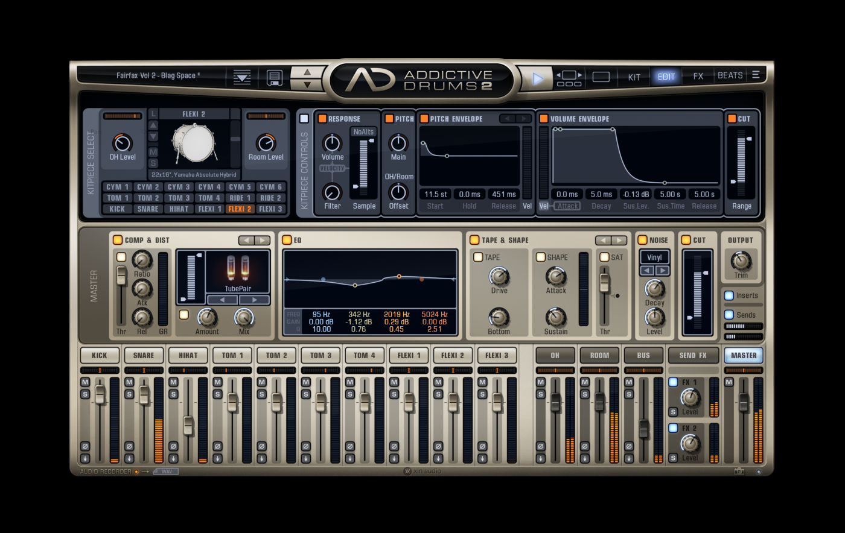
Task: Mute the KICK channel with M
Action: [85, 382]
